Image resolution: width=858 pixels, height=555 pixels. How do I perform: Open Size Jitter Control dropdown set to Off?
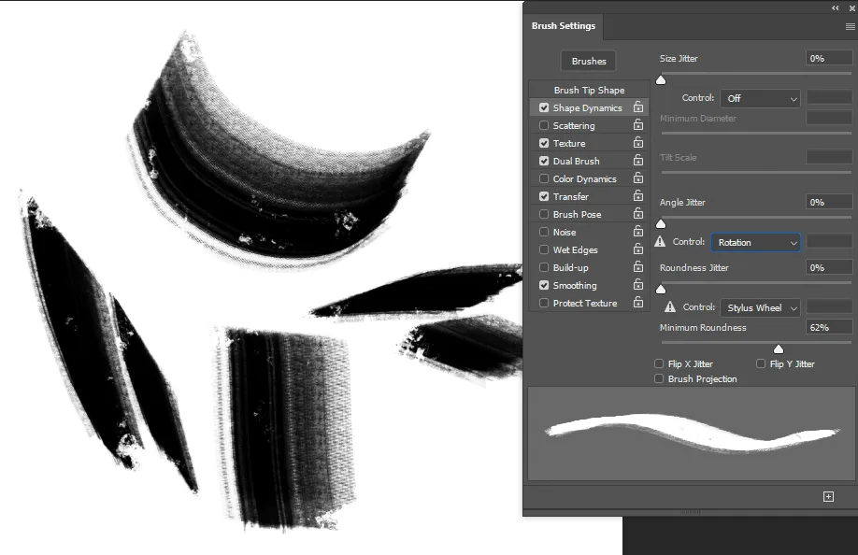point(761,98)
